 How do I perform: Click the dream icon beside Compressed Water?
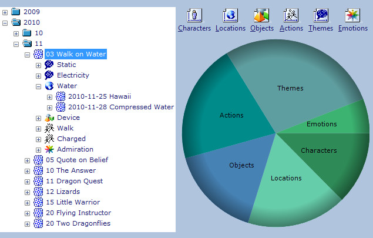click(x=61, y=107)
